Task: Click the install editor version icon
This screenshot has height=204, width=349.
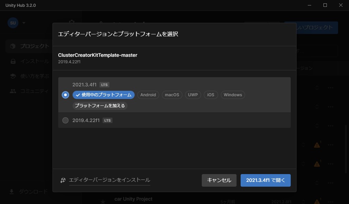Action: pyautogui.click(x=63, y=180)
